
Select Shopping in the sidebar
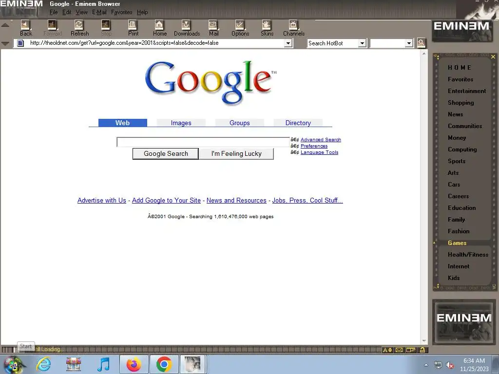(461, 103)
